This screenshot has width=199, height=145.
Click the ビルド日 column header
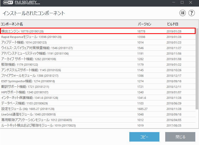pyautogui.click(x=173, y=24)
